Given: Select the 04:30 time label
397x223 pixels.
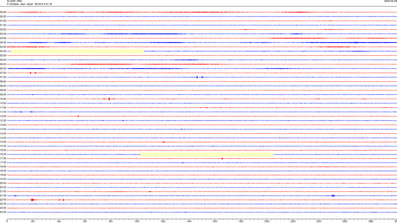Looking at the screenshot, I should coord(3,51).
